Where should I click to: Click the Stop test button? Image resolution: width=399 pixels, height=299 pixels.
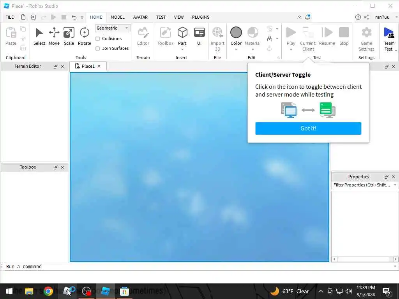click(x=344, y=33)
